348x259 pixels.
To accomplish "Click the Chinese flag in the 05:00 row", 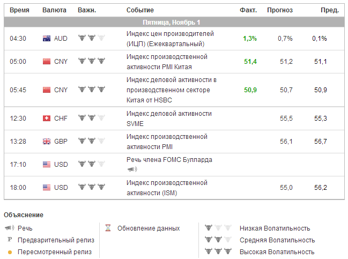I will pos(46,62).
